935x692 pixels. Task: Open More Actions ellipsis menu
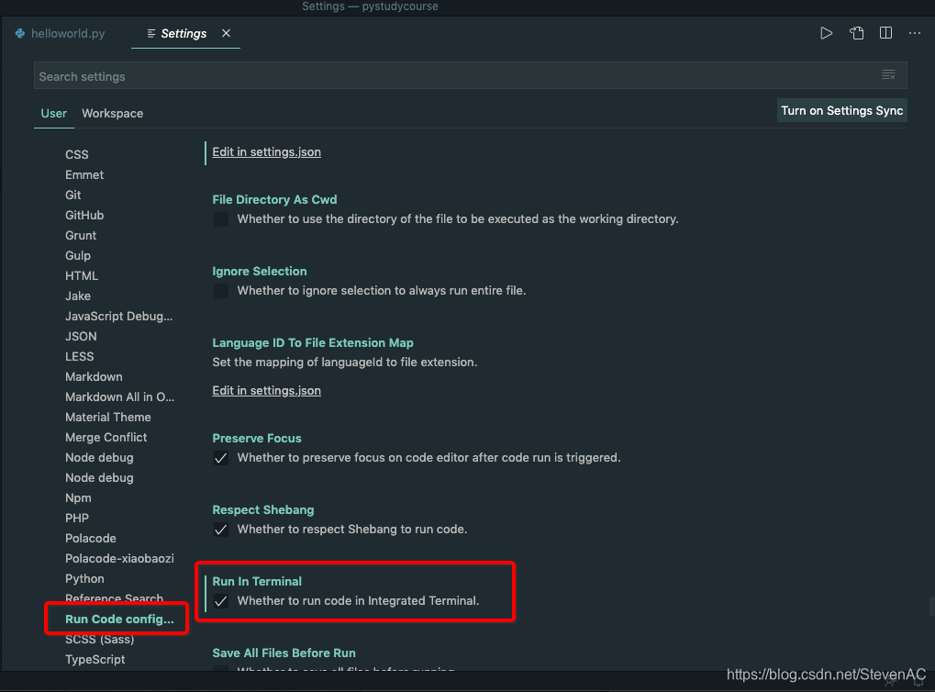click(915, 33)
